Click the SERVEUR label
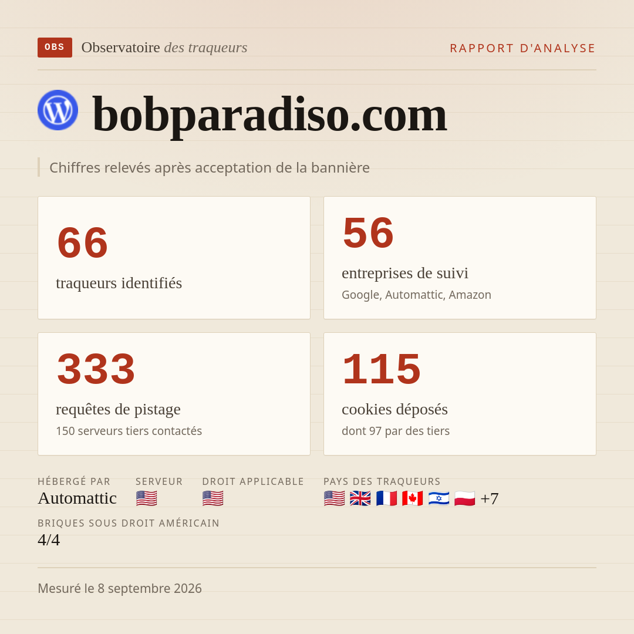The image size is (634, 634). 159,481
